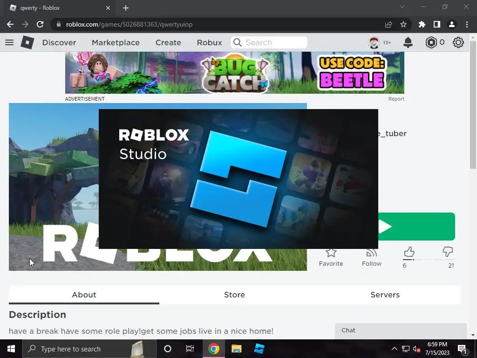The image size is (477, 358).
Task: Open the Chrome extensions puzzle icon
Action: pyautogui.click(x=422, y=24)
